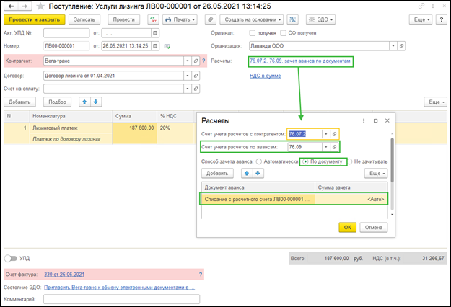Open Расчеты link 76.07.2, 76.09
This screenshot has width=451, height=307.
click(x=300, y=61)
